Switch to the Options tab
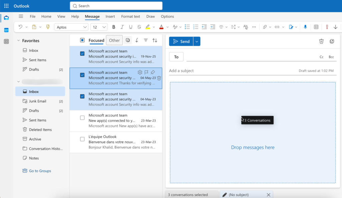Screen dimensions: 342x198 [x=167, y=16]
